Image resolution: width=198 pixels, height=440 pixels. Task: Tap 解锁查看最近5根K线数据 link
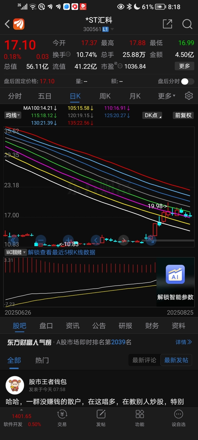pos(62,252)
